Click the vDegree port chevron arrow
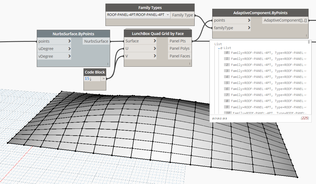 (69, 56)
